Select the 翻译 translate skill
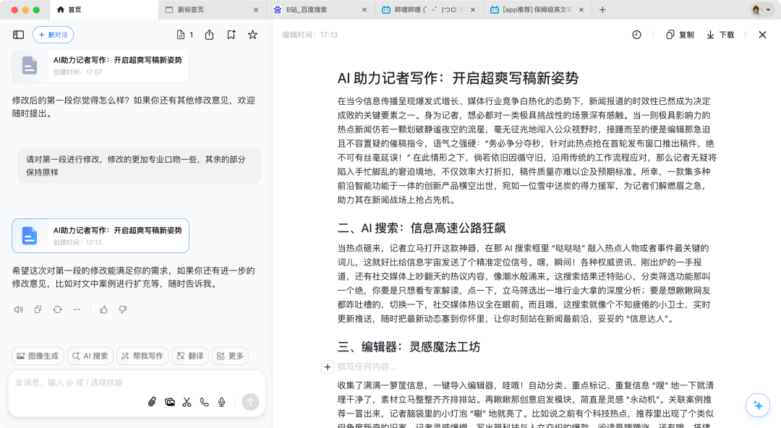This screenshot has width=781, height=428. pyautogui.click(x=189, y=356)
